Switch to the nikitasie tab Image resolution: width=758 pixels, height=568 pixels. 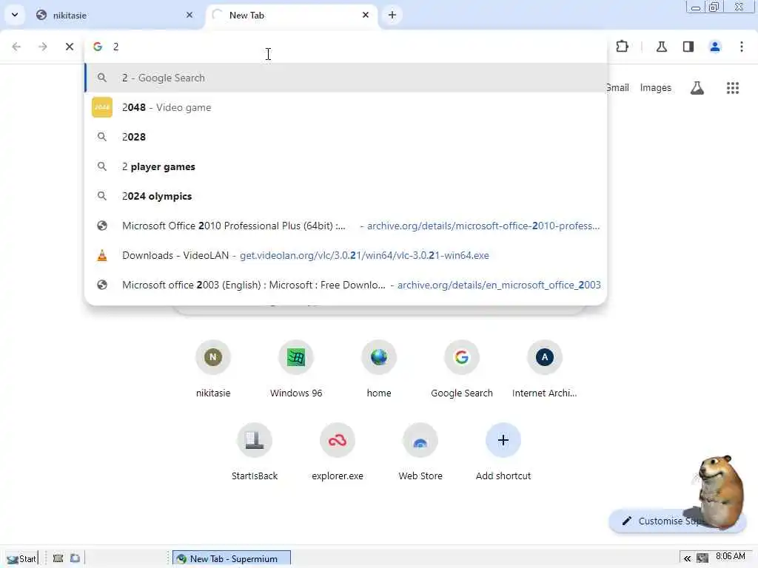(x=115, y=15)
